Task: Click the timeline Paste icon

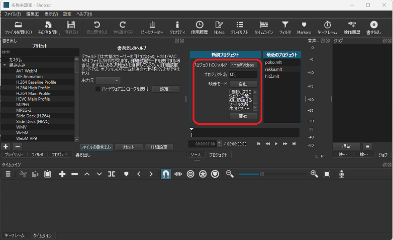Action: (47, 174)
